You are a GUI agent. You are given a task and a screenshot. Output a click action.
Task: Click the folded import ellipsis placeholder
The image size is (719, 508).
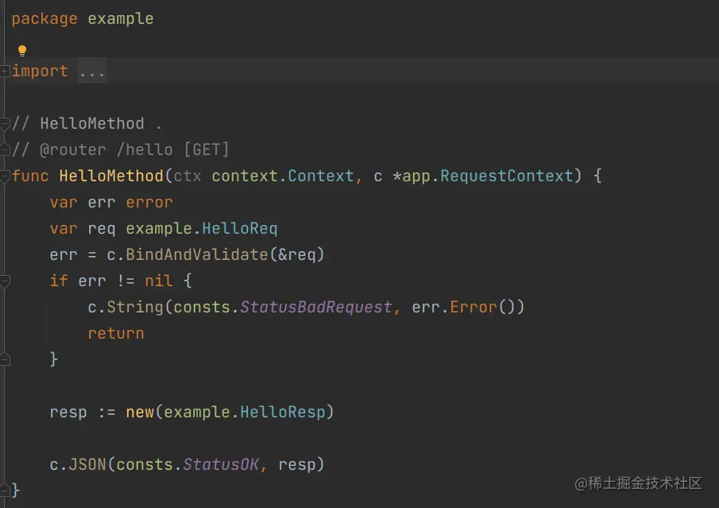[92, 71]
